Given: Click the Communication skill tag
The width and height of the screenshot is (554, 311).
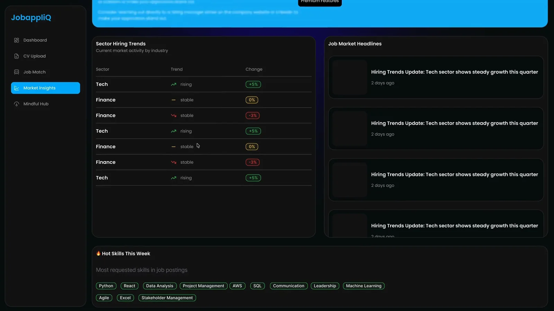Looking at the screenshot, I should click(x=288, y=286).
